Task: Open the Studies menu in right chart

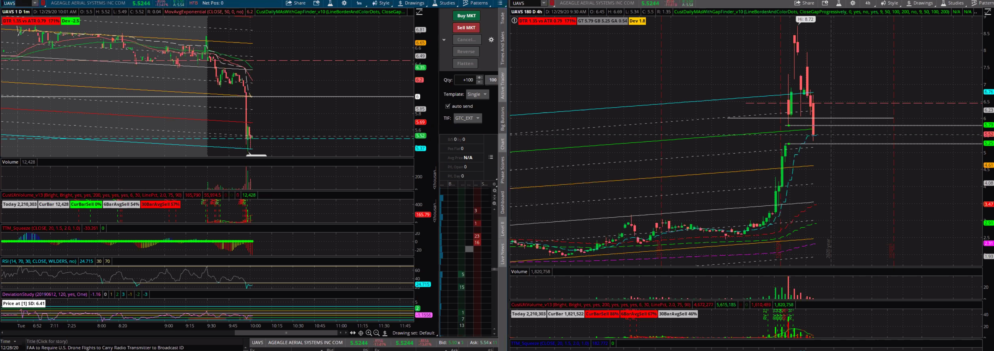Action: coord(952,3)
